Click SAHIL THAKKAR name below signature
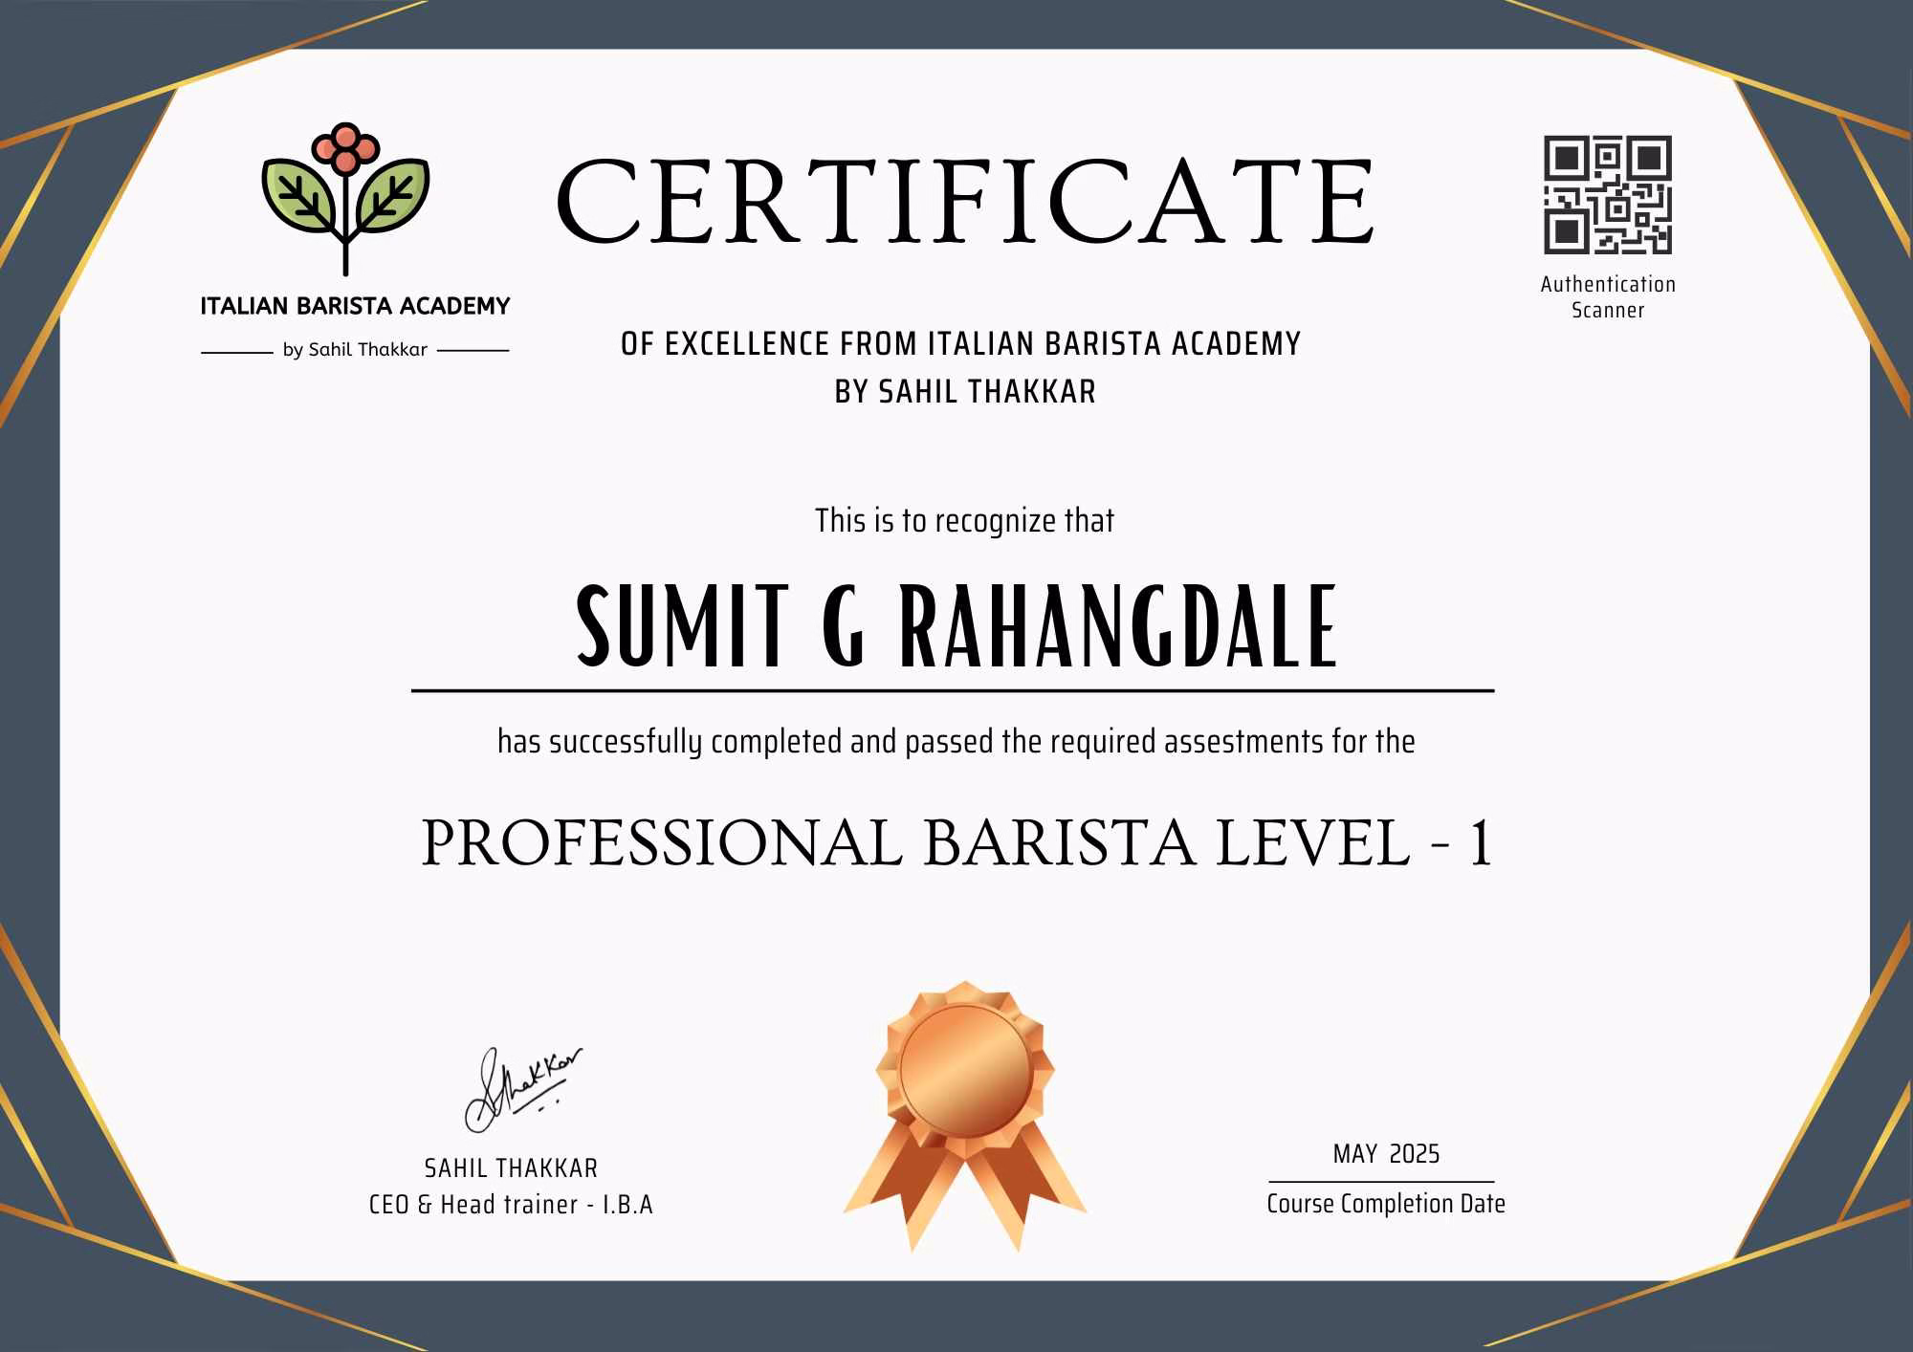This screenshot has width=1913, height=1352. click(511, 1168)
